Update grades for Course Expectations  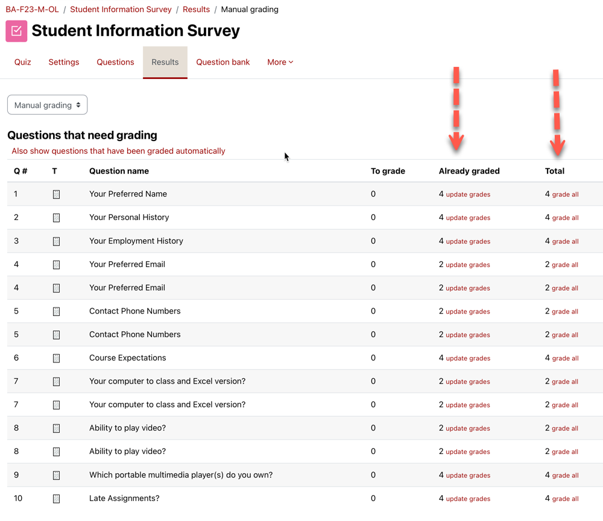pyautogui.click(x=468, y=358)
